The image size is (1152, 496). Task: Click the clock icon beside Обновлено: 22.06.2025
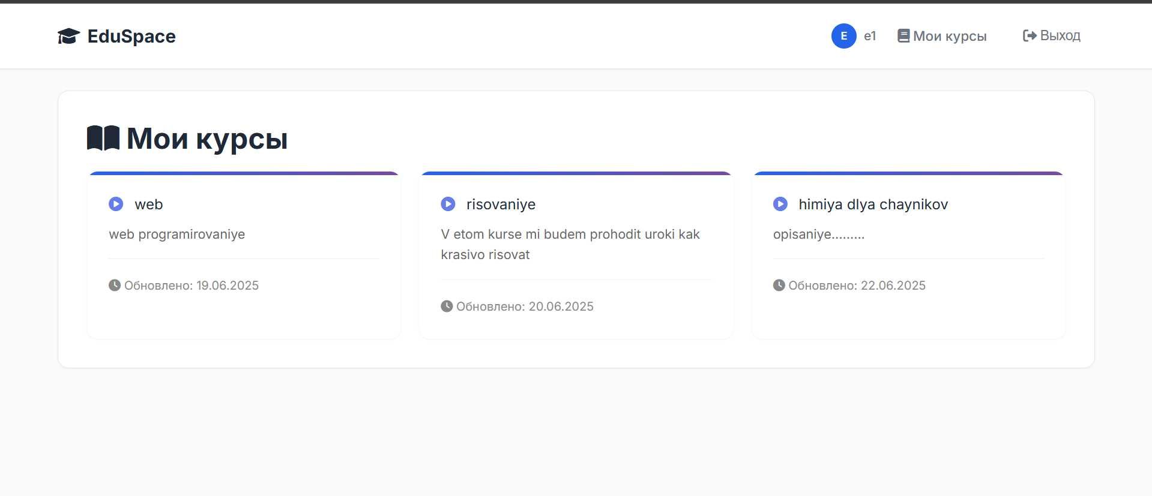pos(779,285)
